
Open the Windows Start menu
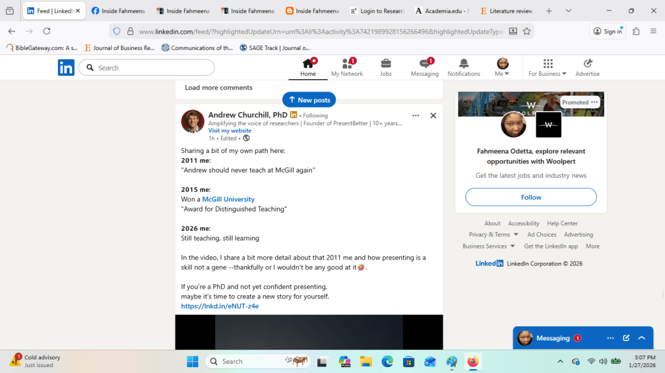tap(192, 361)
